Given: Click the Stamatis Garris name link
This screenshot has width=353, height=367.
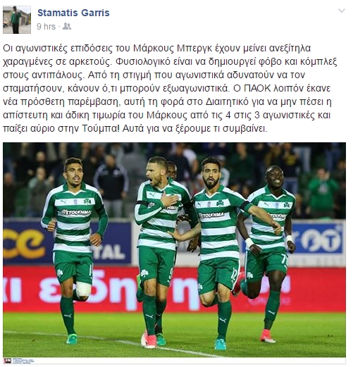Looking at the screenshot, I should 73,13.
